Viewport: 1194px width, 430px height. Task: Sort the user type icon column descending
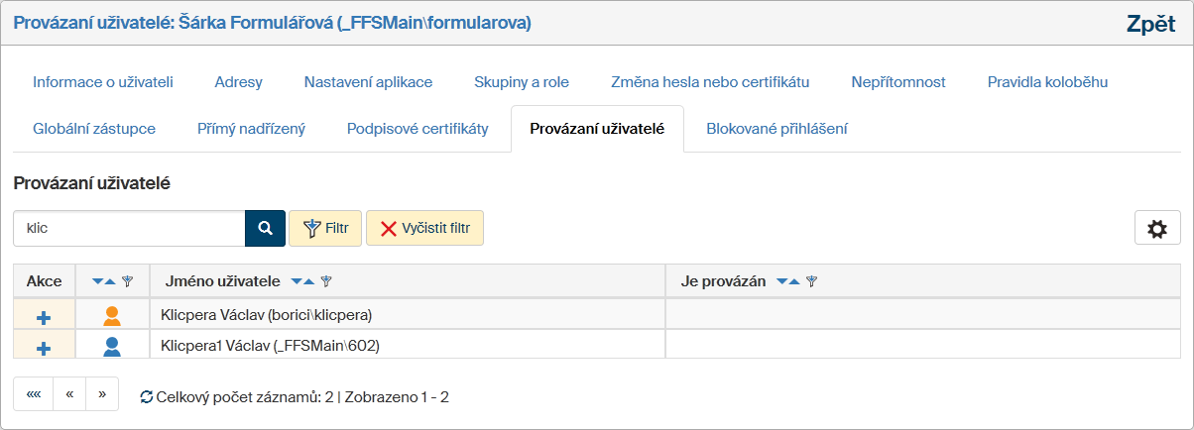(97, 281)
